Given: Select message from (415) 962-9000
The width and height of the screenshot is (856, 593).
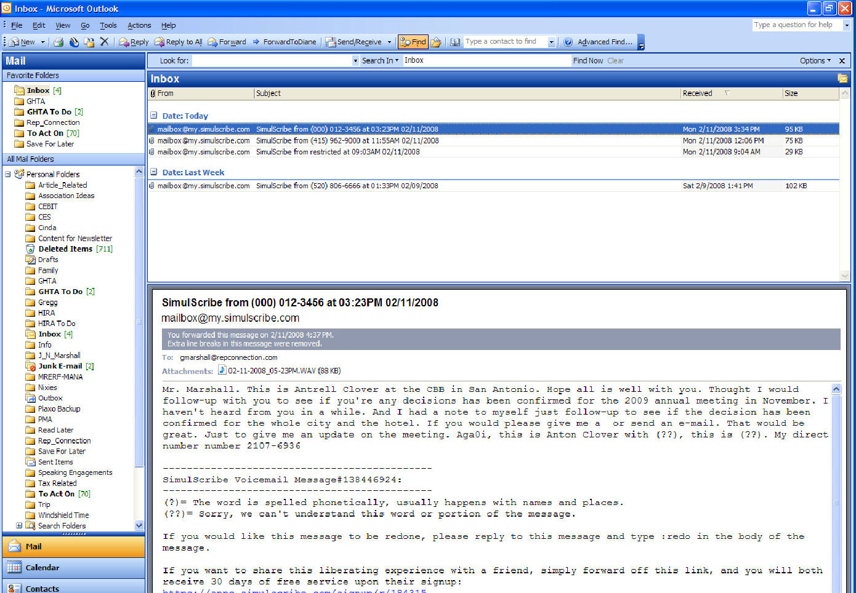Looking at the screenshot, I should coord(493,141).
